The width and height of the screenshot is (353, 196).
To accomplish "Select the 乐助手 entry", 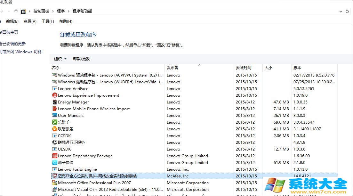I will pos(194,122).
